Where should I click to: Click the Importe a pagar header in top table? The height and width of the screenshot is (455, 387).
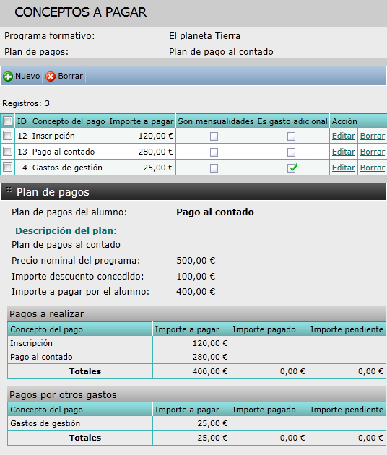pos(142,121)
